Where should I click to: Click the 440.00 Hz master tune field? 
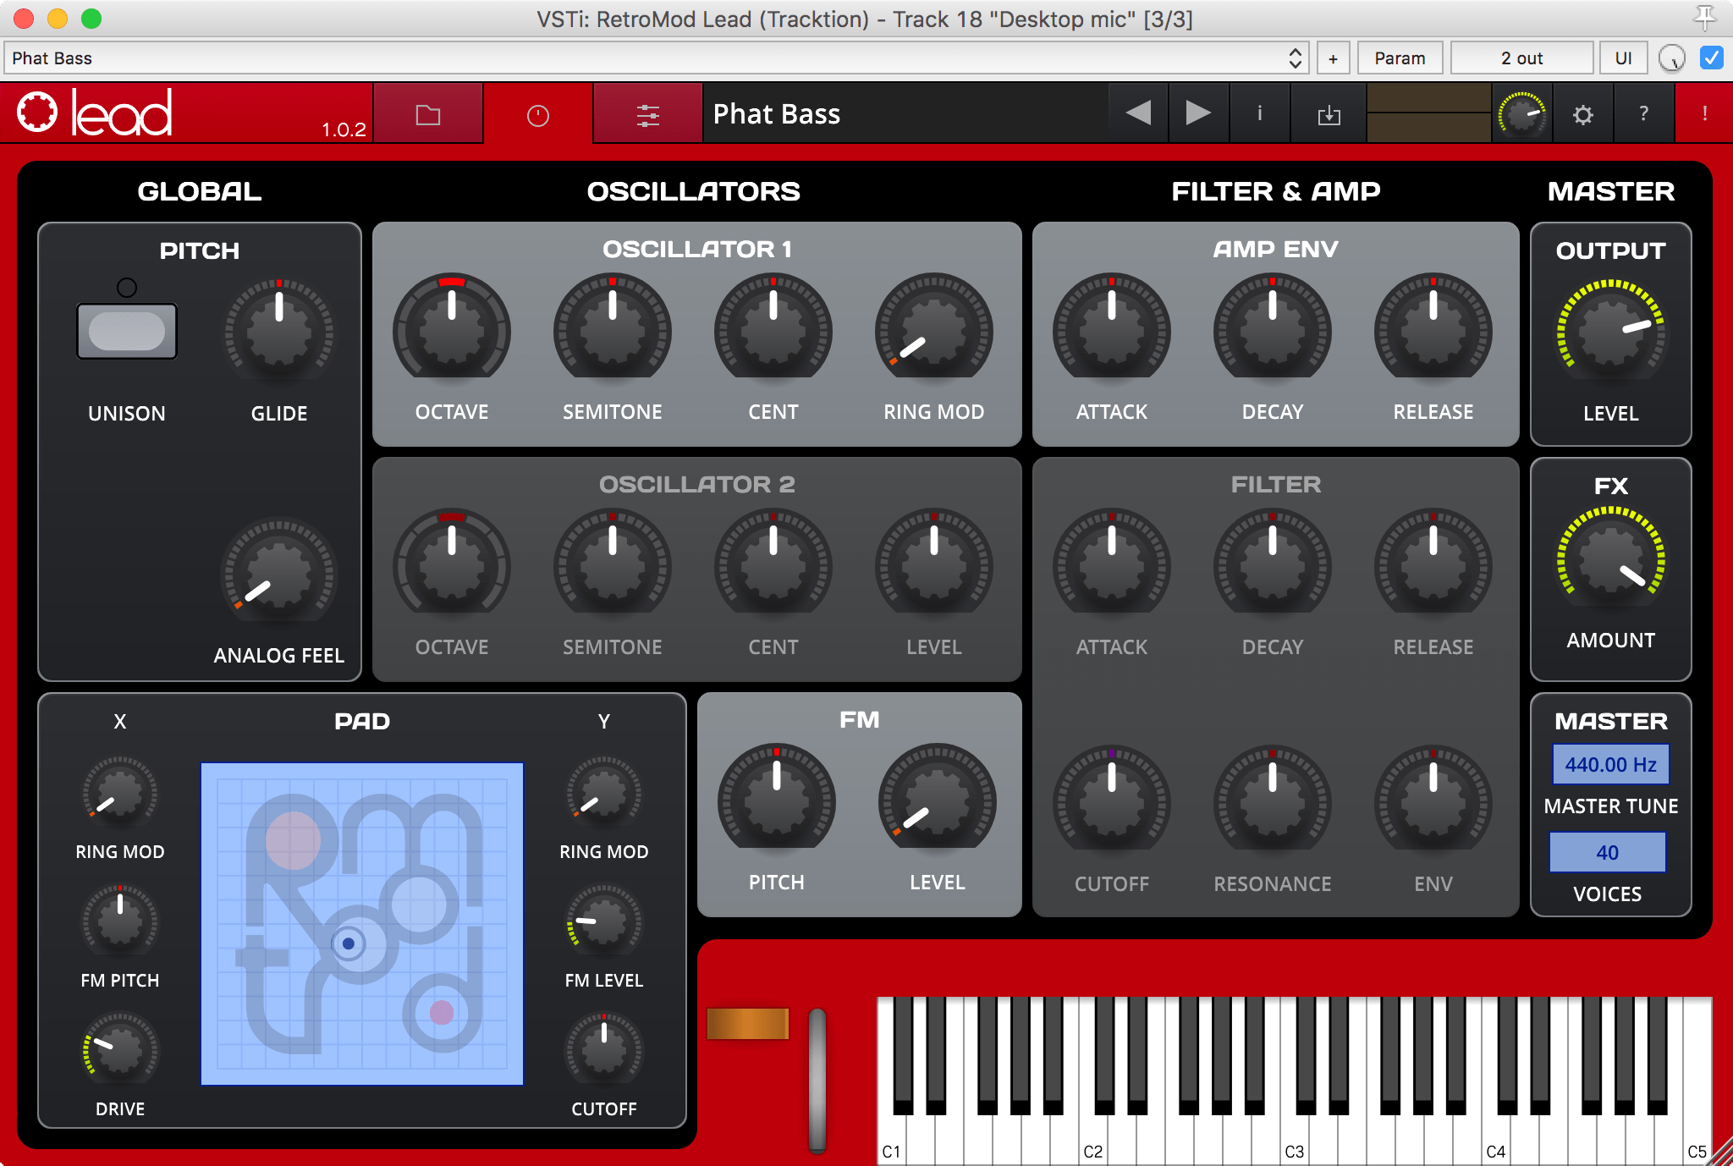point(1610,764)
